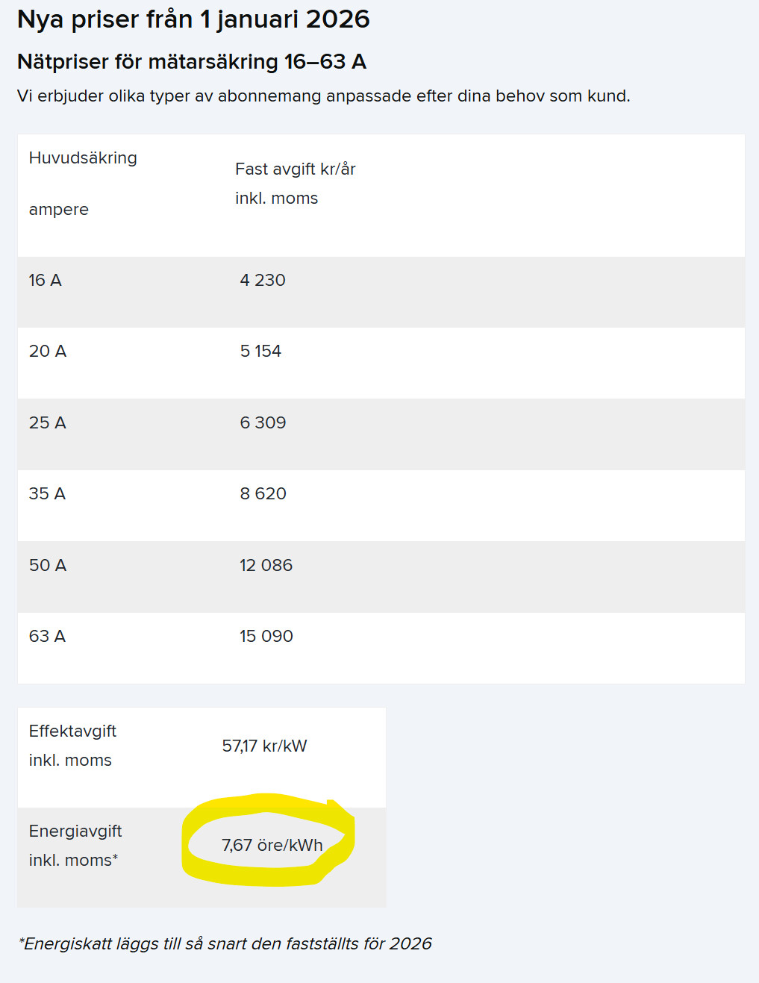Image resolution: width=759 pixels, height=983 pixels.
Task: Click the 6 309 price value
Action: point(263,423)
